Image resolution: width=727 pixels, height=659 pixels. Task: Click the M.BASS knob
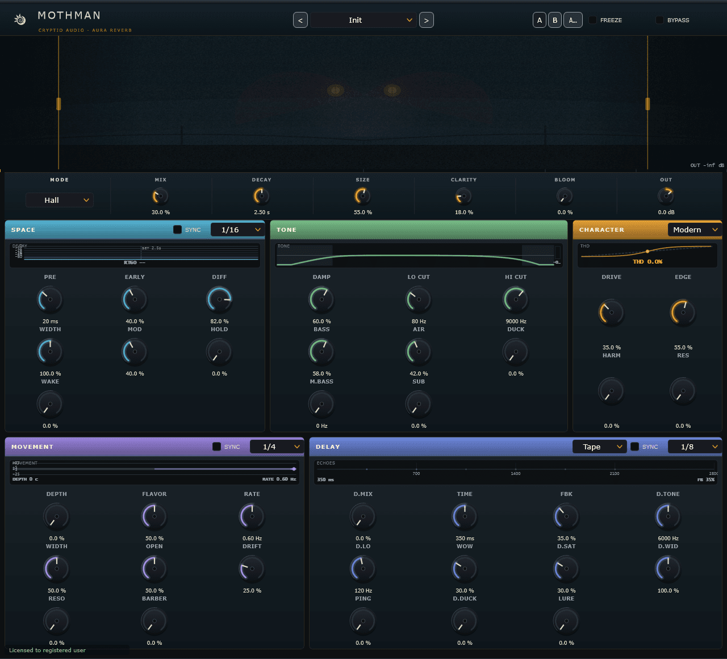[x=321, y=404]
